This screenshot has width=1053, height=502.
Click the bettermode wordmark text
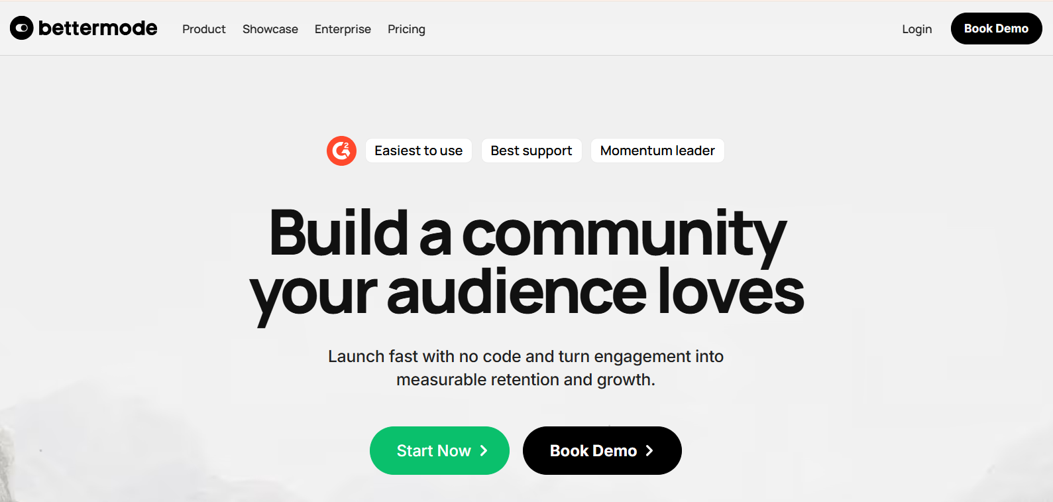98,28
